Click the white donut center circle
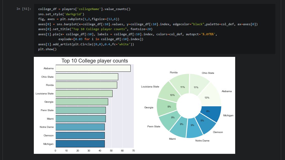Image resolution: width=285 pixels, height=160 pixels. [x=189, y=106]
